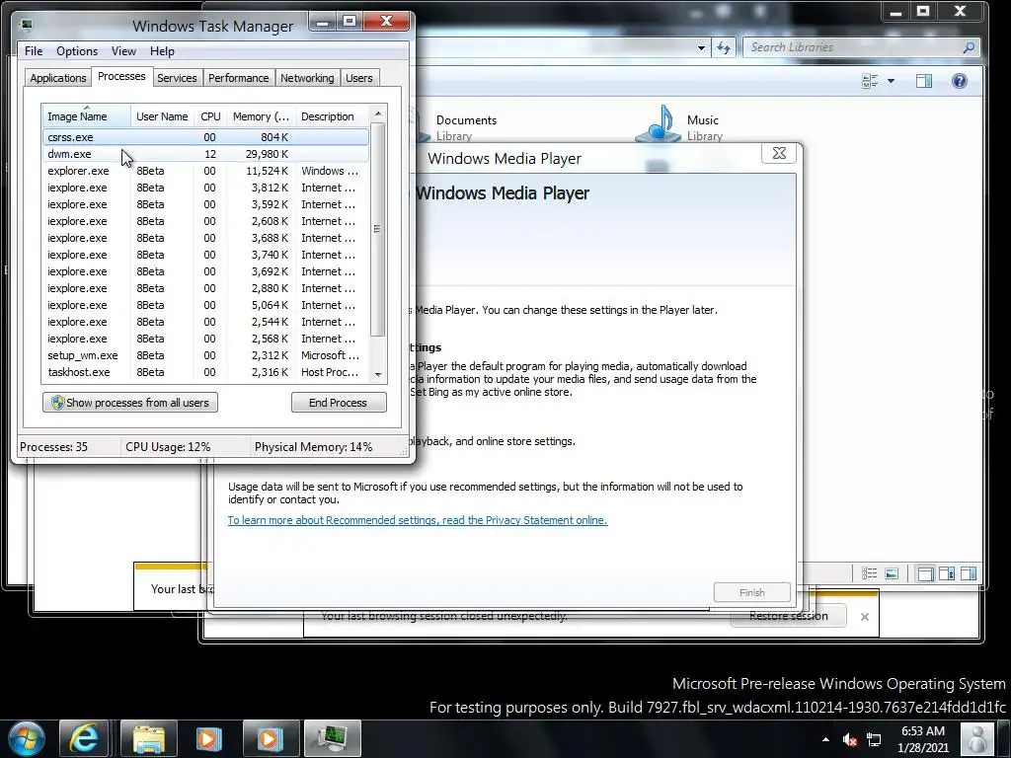Show hidden system tray icons
Image resolution: width=1011 pixels, height=758 pixels.
[826, 739]
